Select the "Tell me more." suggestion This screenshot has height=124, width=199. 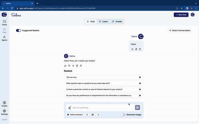pos(104,77)
